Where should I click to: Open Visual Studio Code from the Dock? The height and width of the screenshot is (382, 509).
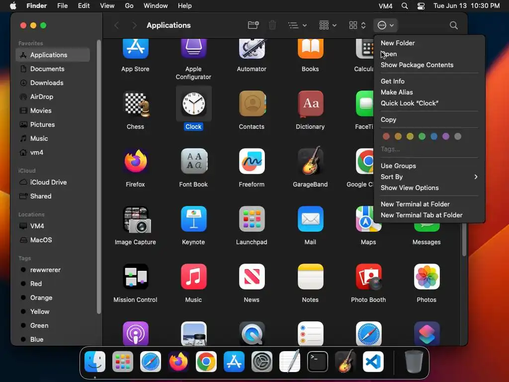[373, 362]
